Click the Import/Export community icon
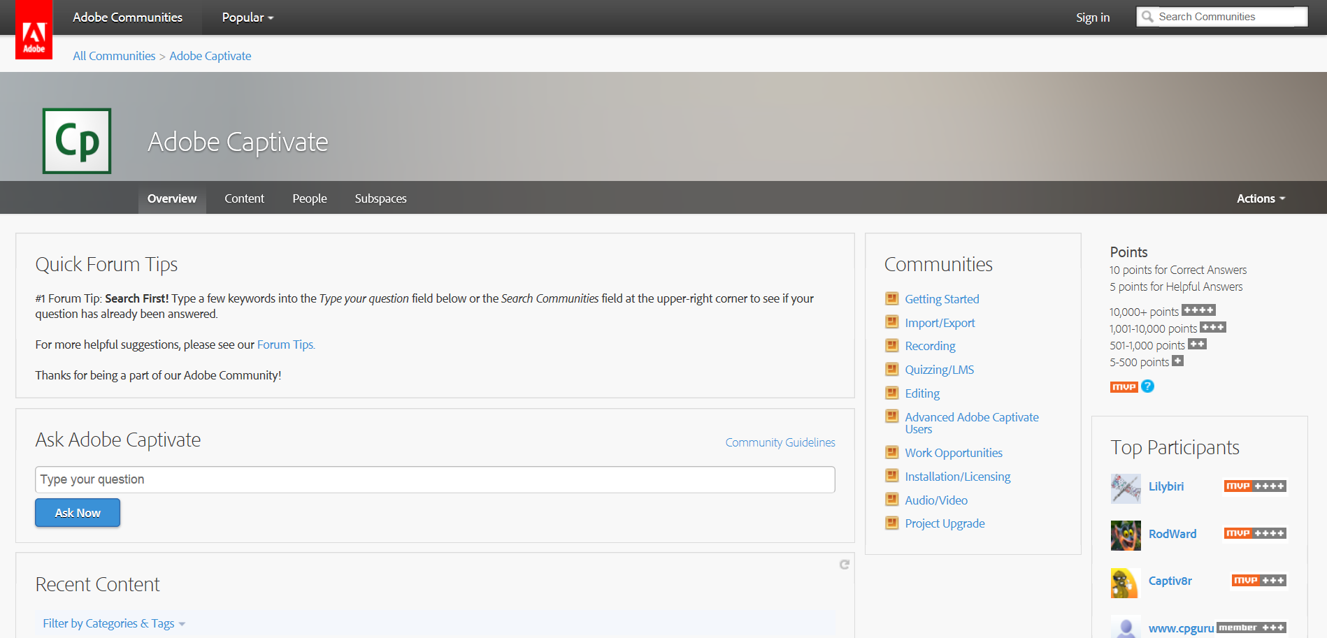This screenshot has width=1327, height=638. 891,322
